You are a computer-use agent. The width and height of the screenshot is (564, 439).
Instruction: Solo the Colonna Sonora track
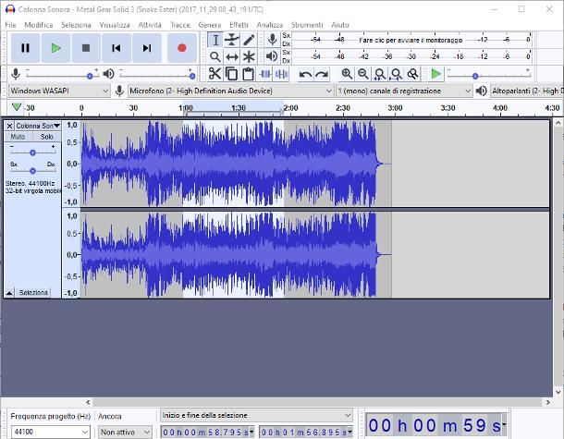47,137
